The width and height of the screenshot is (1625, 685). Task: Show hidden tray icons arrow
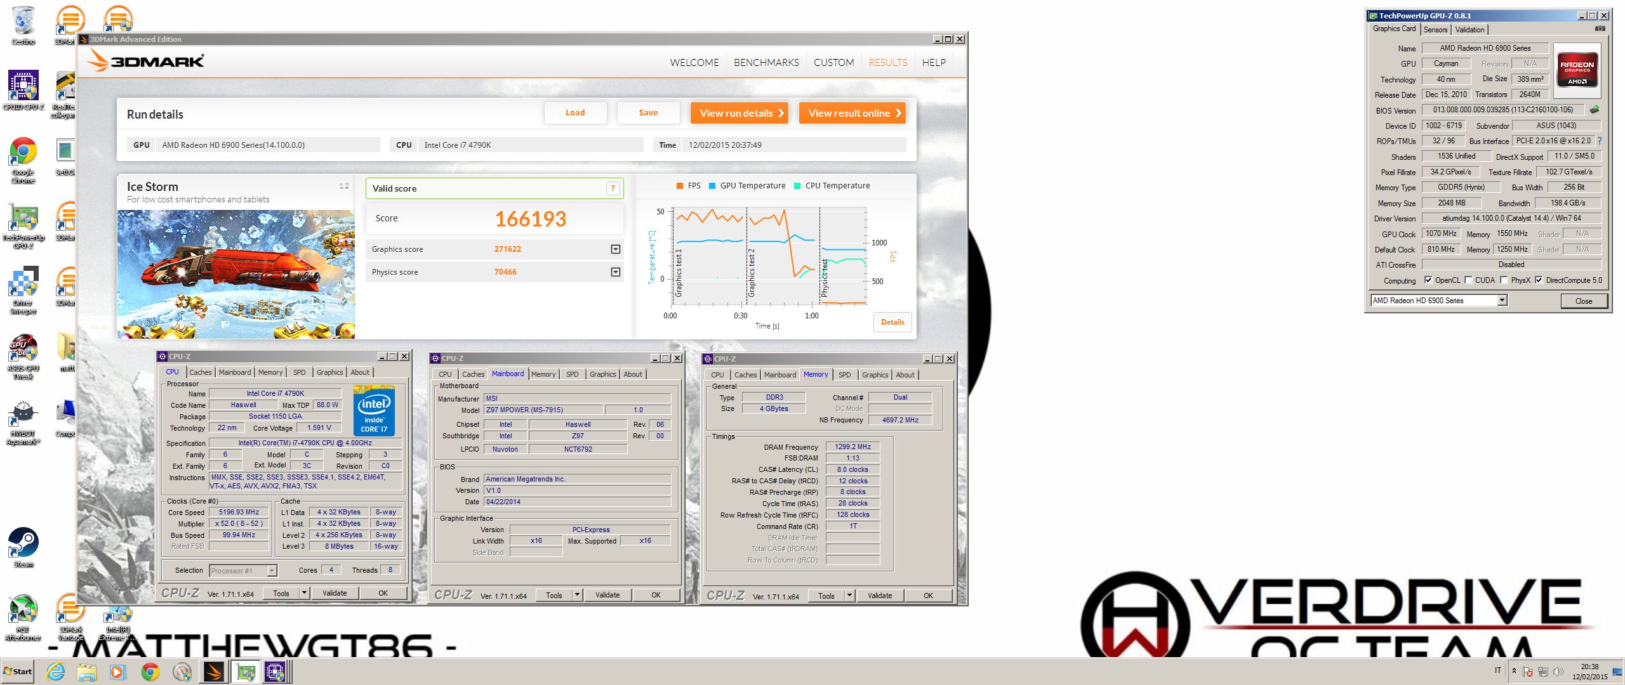pyautogui.click(x=1514, y=672)
